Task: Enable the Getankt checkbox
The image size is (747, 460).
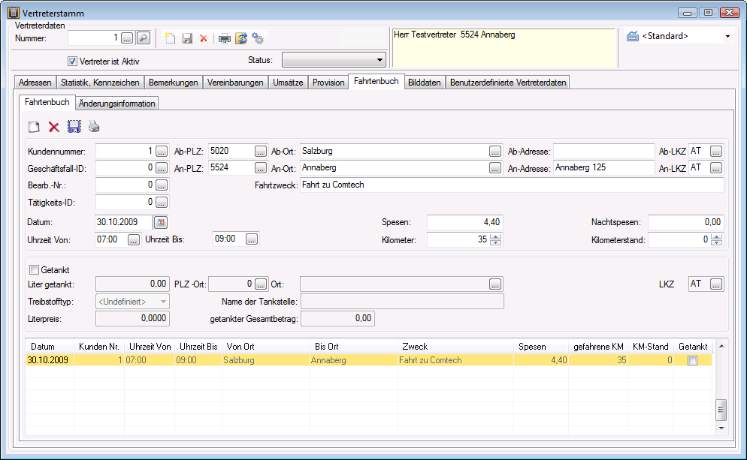Action: pyautogui.click(x=35, y=269)
